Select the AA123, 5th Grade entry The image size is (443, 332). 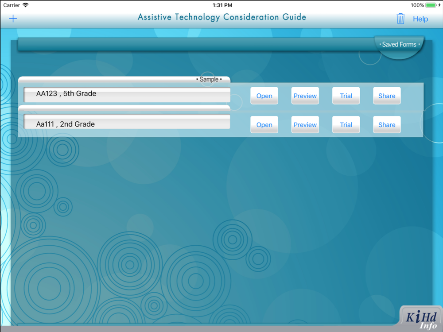(127, 95)
